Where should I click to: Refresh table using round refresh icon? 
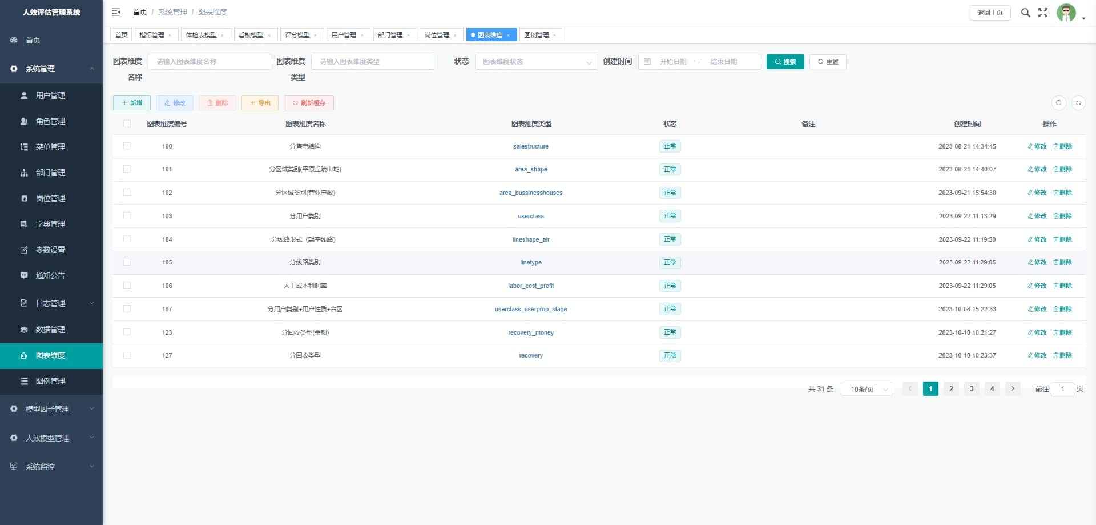pos(1078,103)
